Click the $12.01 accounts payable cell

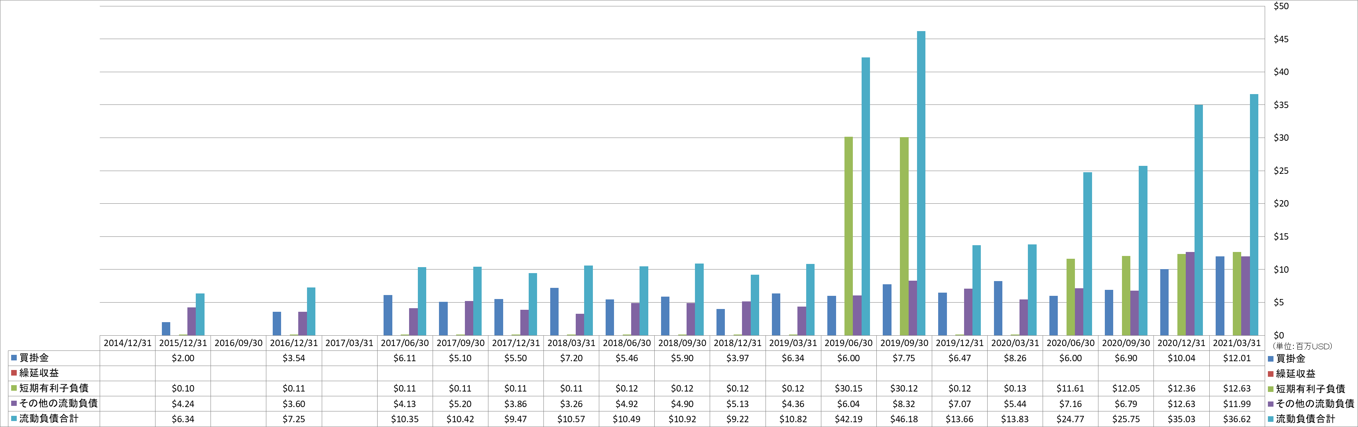click(1237, 358)
